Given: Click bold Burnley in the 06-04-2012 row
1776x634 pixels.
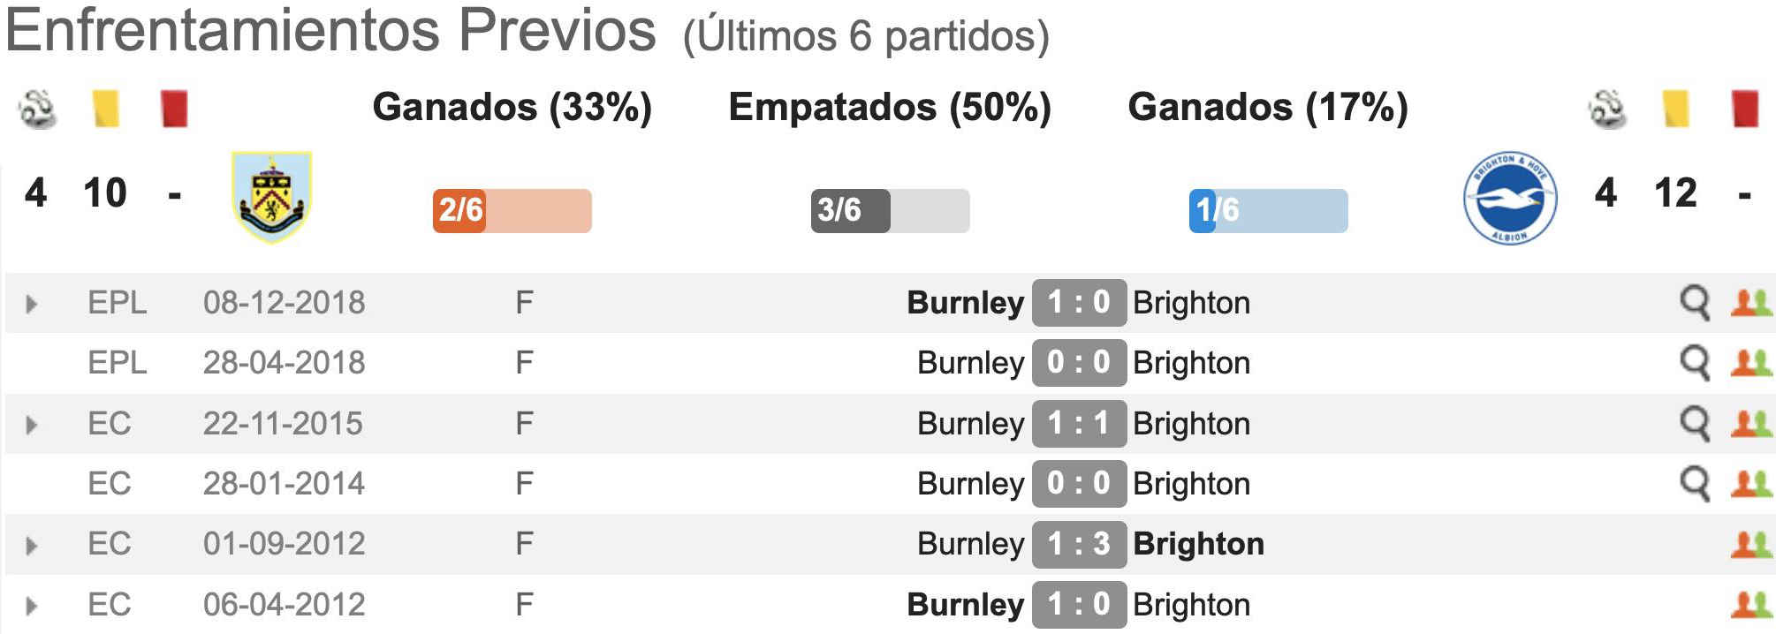Looking at the screenshot, I should click(x=966, y=605).
